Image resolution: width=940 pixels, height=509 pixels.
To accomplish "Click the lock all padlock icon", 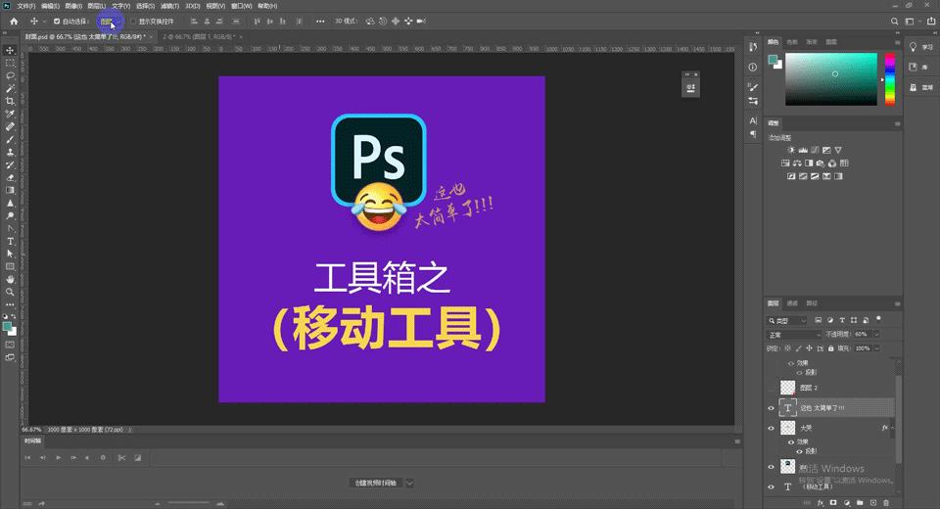I will point(831,347).
